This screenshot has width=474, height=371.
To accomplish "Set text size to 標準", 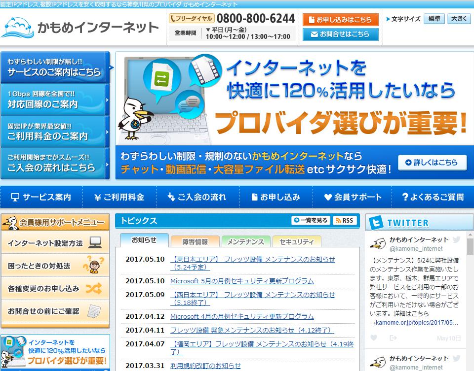I will [434, 19].
